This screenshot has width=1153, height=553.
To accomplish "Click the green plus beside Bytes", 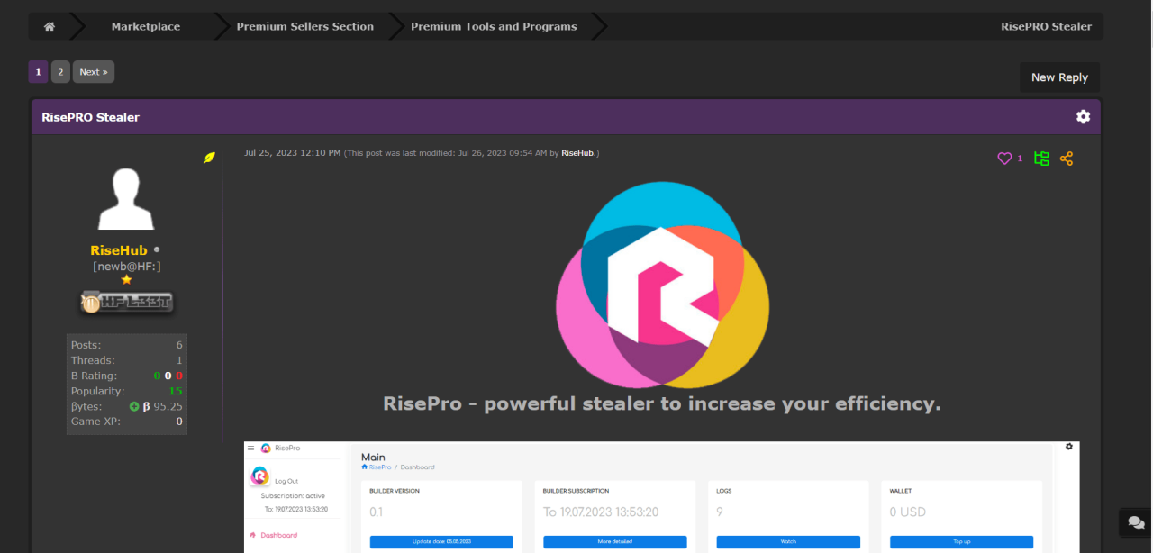I will pos(134,406).
